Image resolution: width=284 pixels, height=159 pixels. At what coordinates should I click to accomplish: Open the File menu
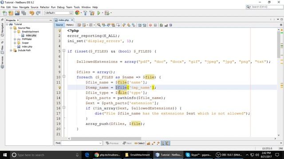coord(3,7)
